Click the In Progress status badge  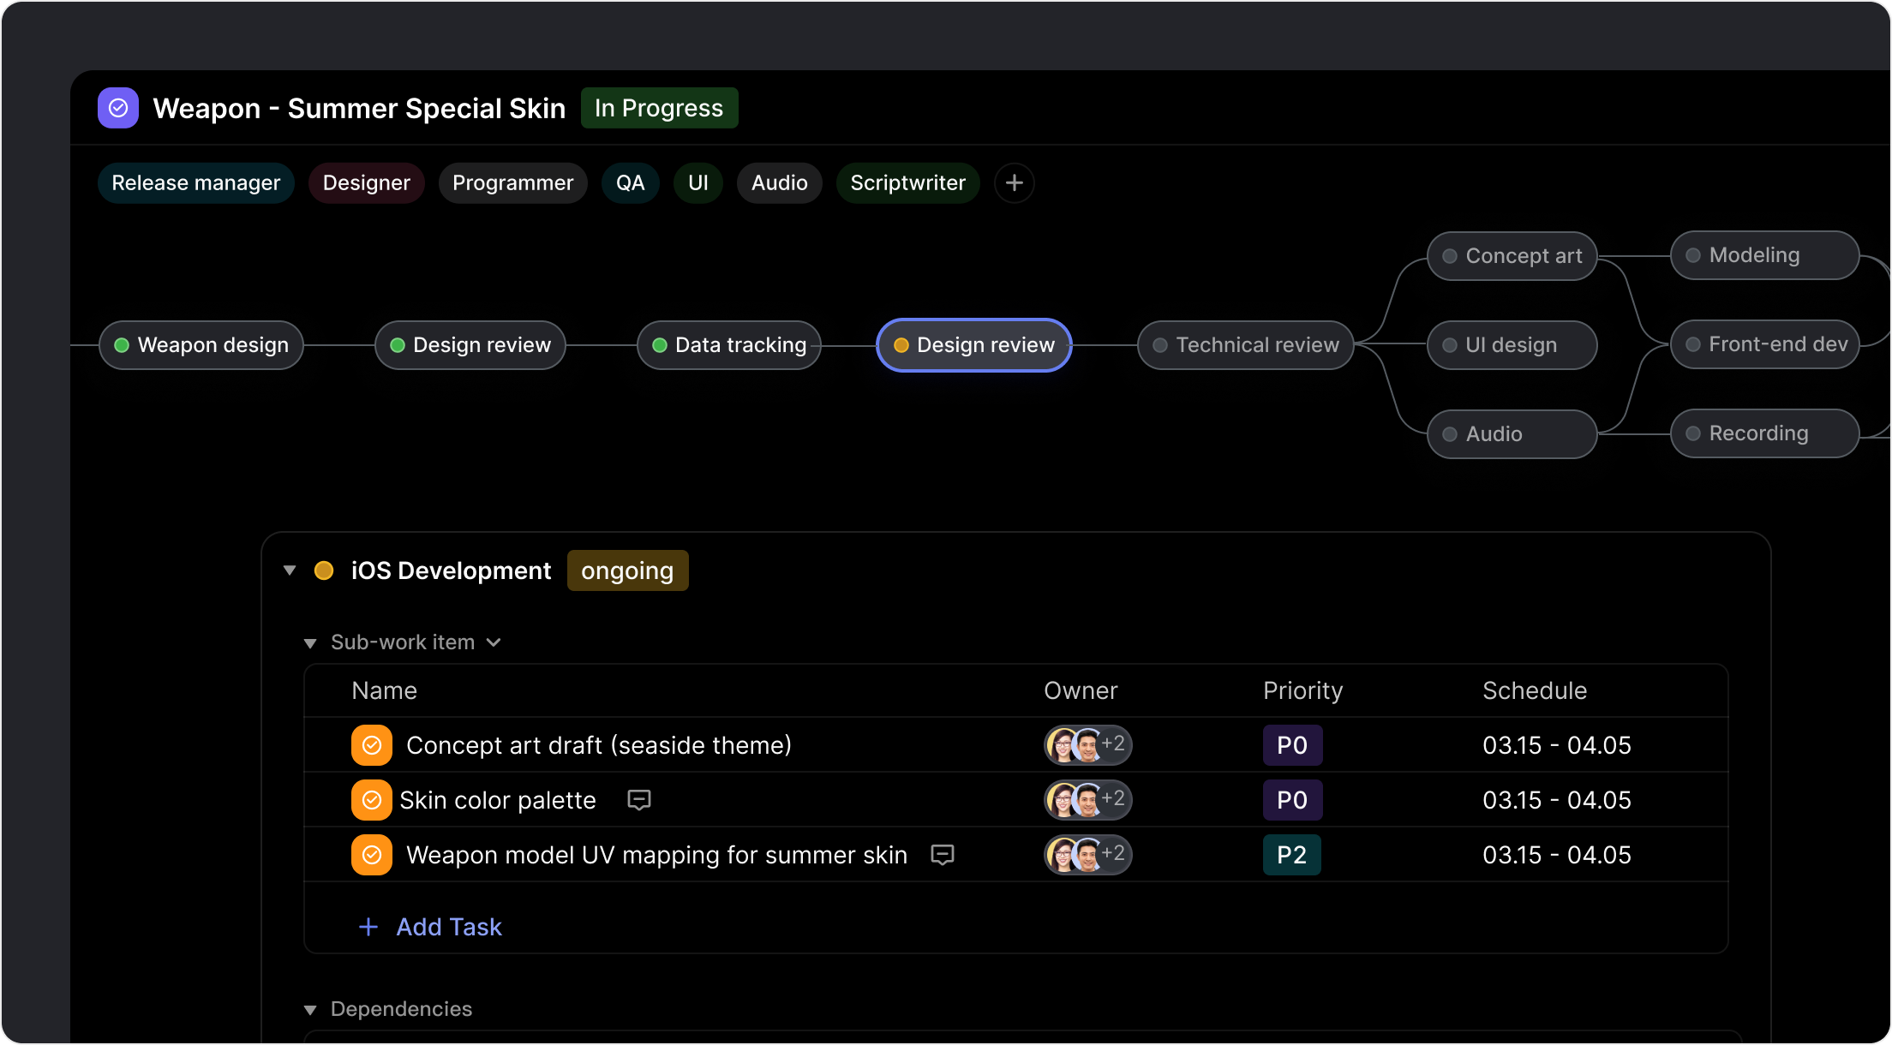tap(659, 107)
